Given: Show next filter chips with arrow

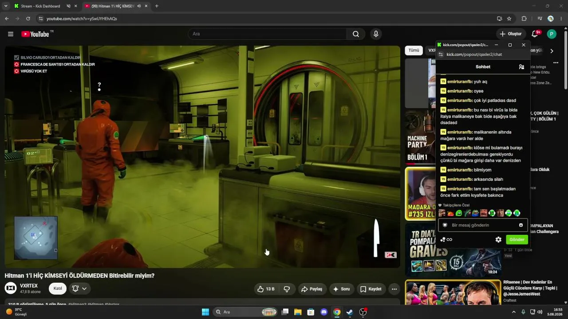Looking at the screenshot, I should coord(552,51).
